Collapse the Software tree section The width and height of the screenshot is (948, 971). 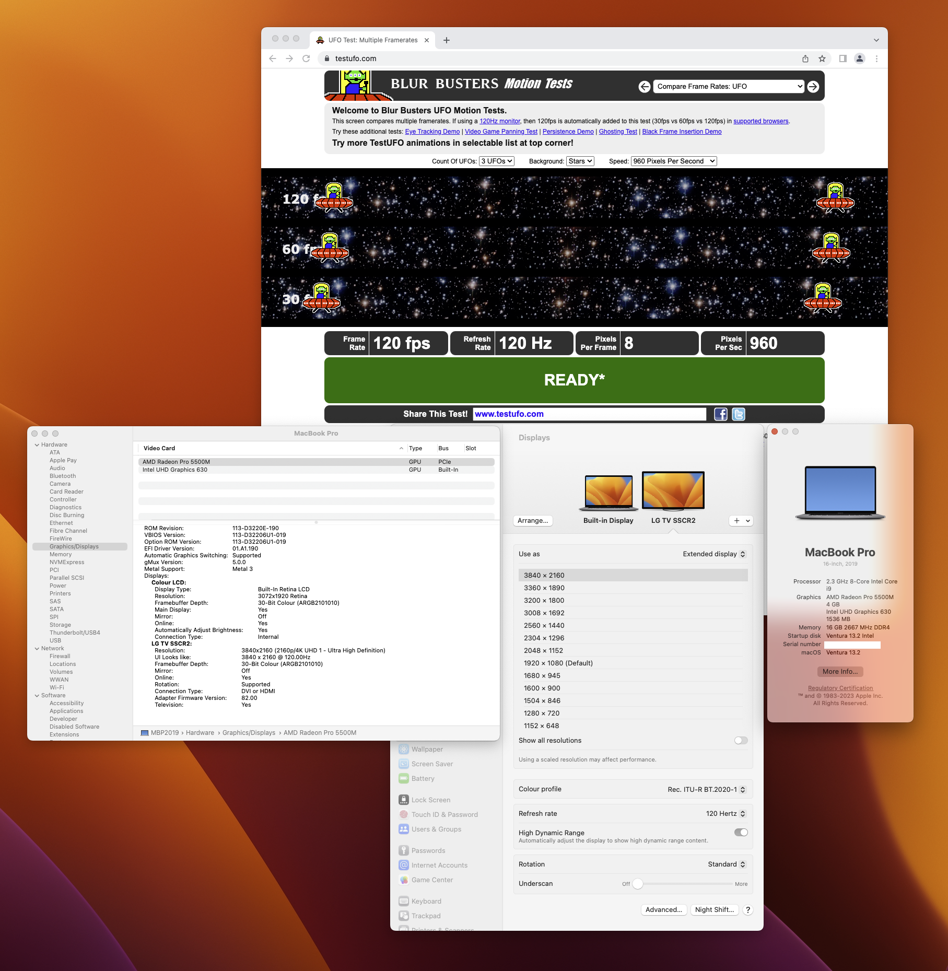[37, 696]
